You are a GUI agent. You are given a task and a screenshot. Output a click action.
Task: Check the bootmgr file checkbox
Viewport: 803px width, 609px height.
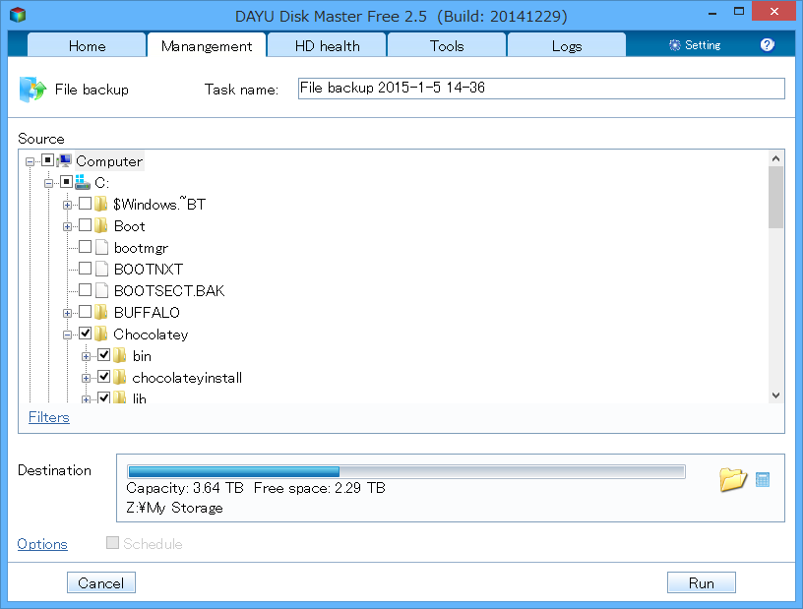click(85, 247)
